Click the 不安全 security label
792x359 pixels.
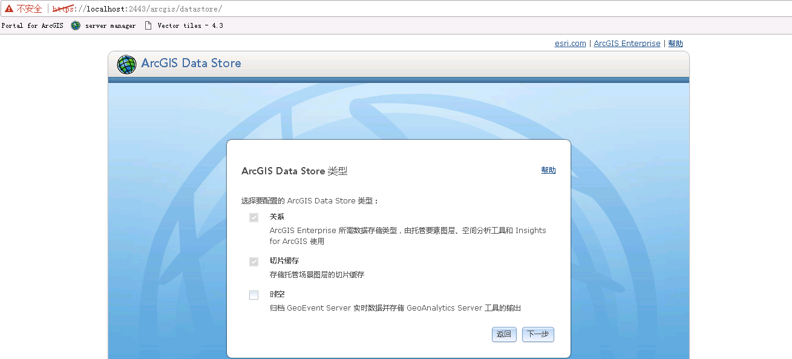(29, 8)
